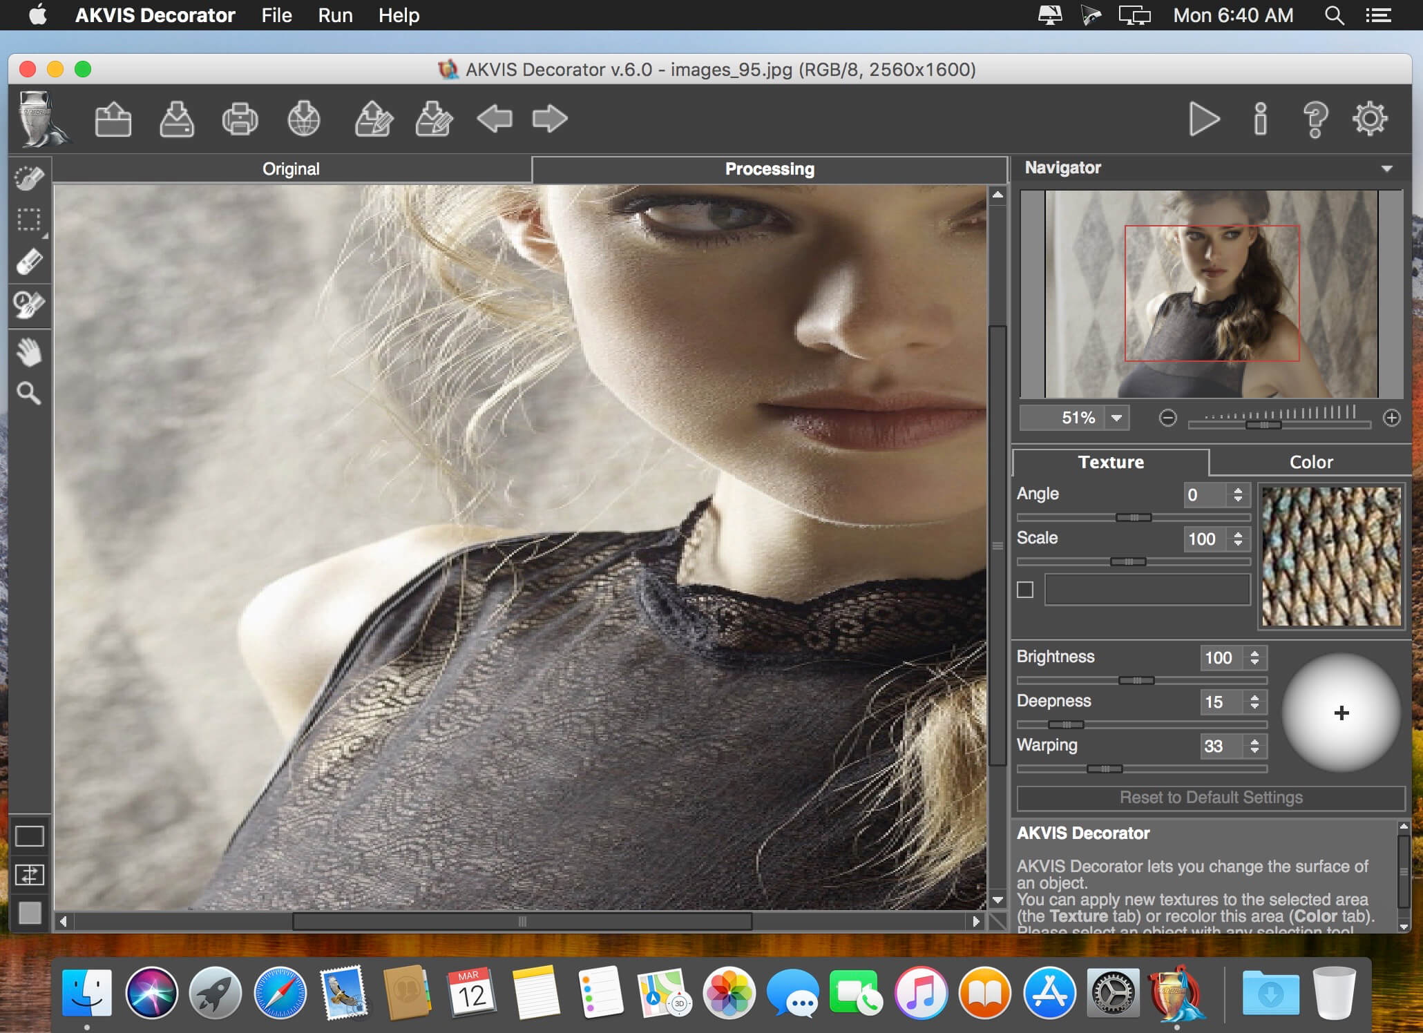Switch to the Original tab
This screenshot has height=1033, width=1423.
pyautogui.click(x=292, y=169)
